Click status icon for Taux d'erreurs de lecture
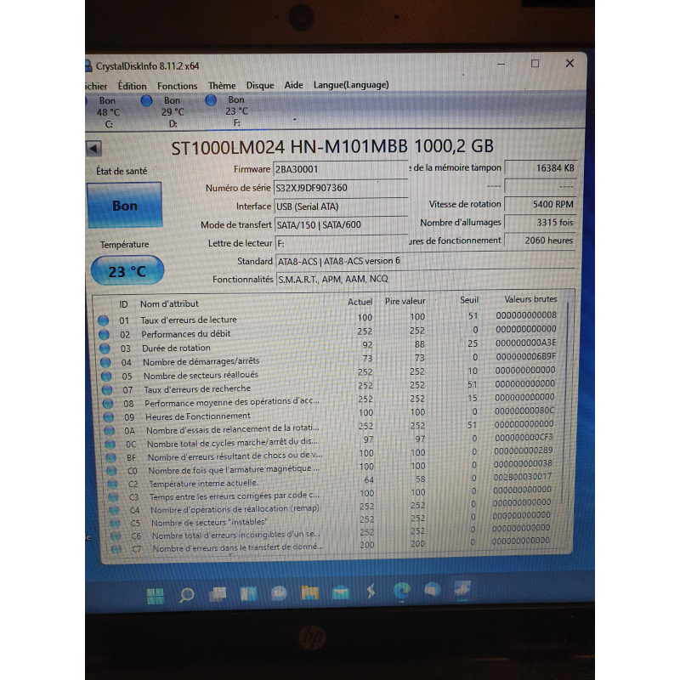 (104, 320)
